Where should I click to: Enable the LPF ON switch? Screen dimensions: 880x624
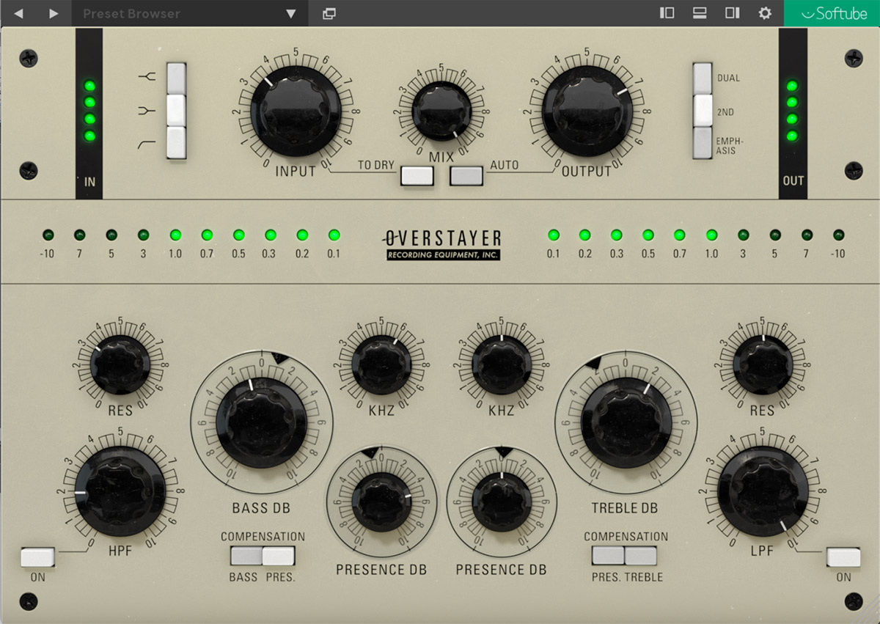[843, 558]
